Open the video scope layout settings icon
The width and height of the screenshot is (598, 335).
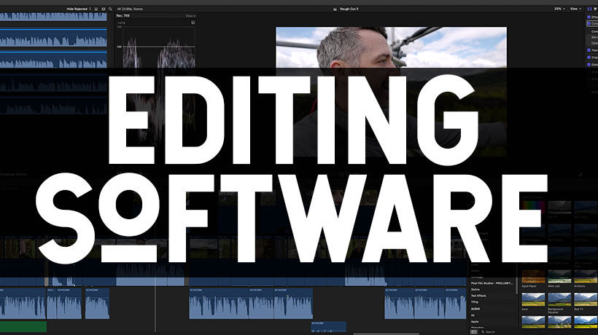click(x=193, y=23)
